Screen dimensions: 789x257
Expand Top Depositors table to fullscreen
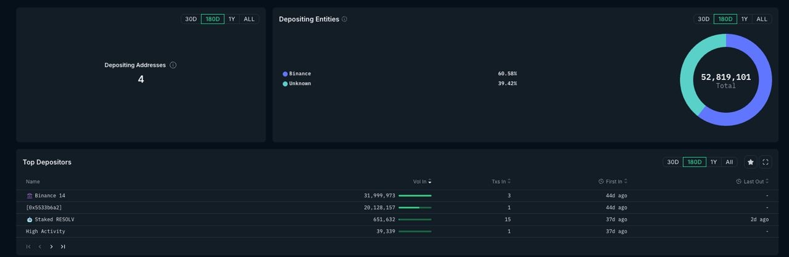[766, 162]
